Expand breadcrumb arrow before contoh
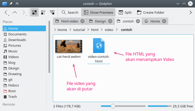195x111 pixels. tap(117, 30)
